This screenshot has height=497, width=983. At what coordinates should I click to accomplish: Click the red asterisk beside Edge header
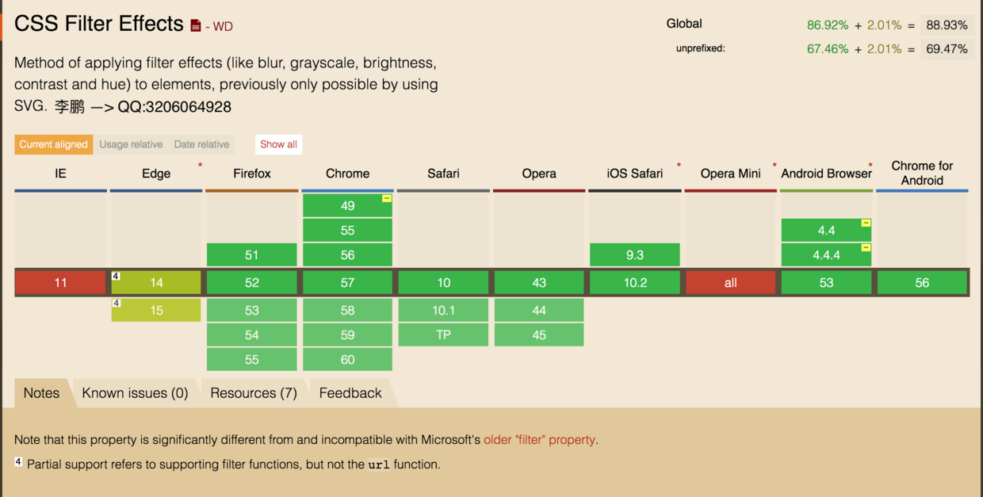200,166
